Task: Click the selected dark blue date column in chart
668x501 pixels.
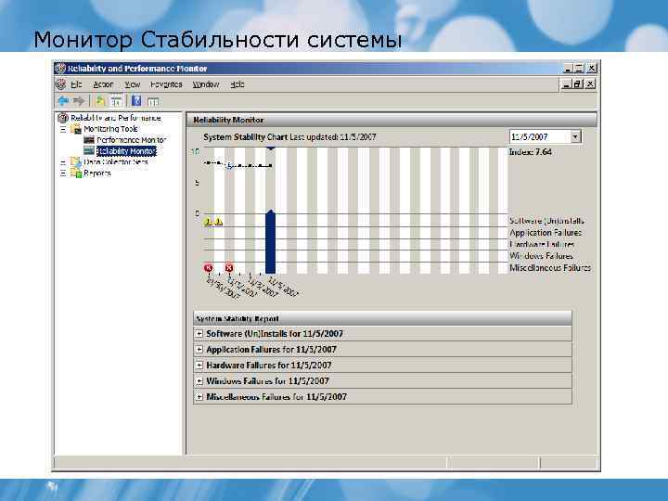Action: coord(270,243)
